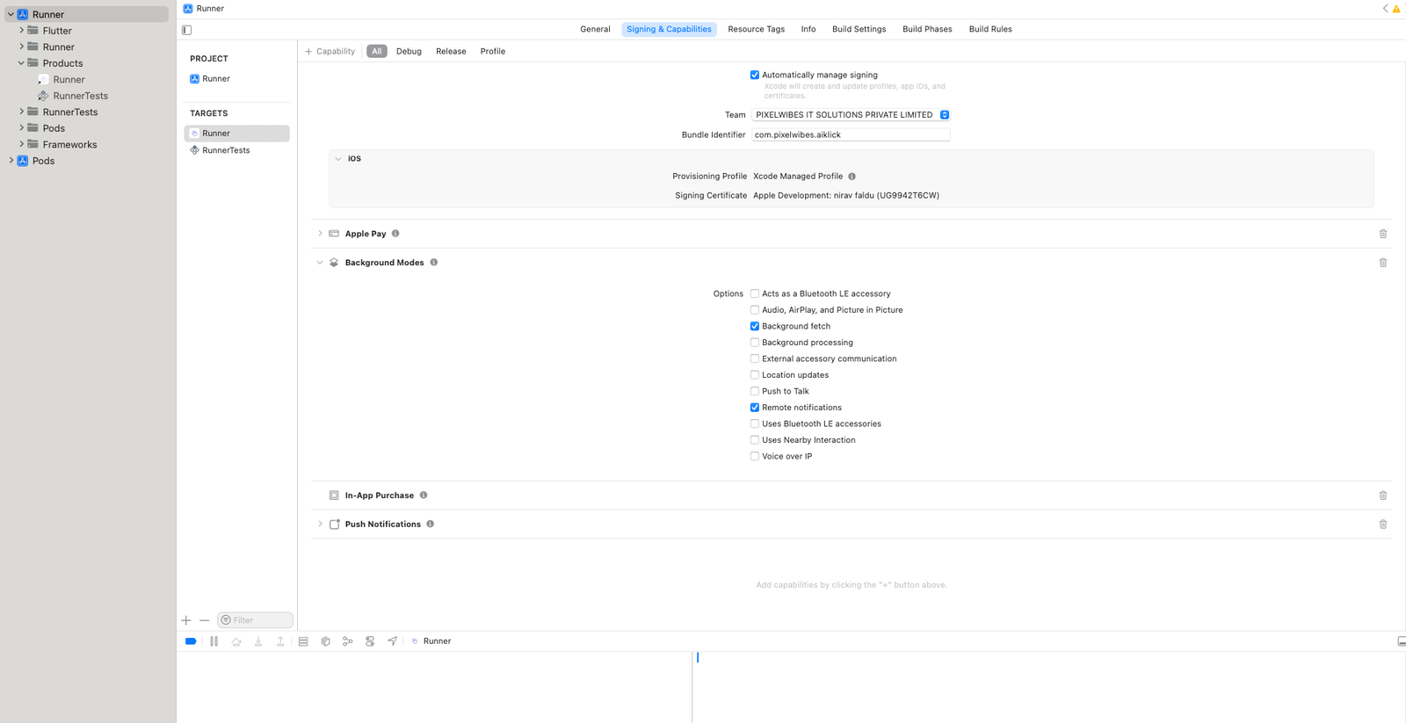The height and width of the screenshot is (723, 1406).
Task: Select the RunnerTests target
Action: [x=226, y=150]
